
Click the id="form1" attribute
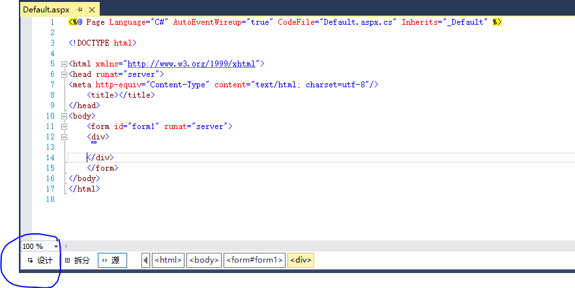point(137,126)
